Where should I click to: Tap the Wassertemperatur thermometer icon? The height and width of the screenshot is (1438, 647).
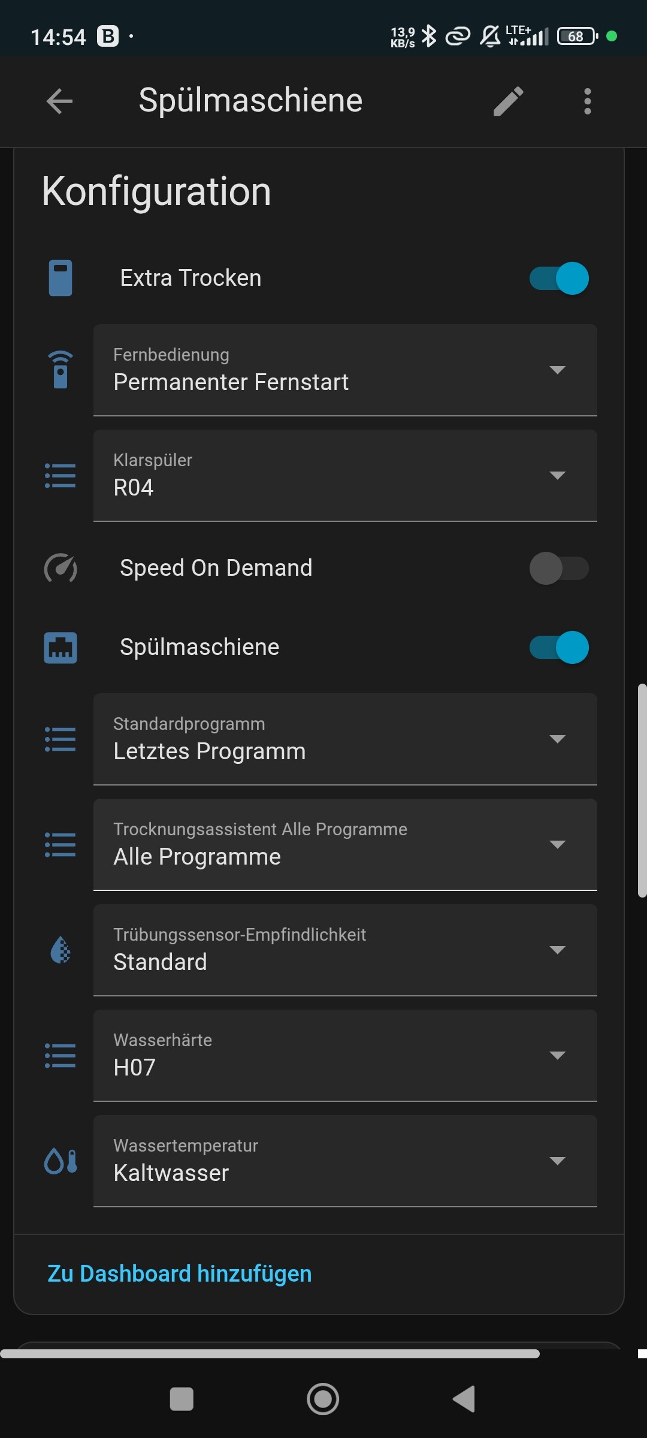pyautogui.click(x=61, y=1161)
